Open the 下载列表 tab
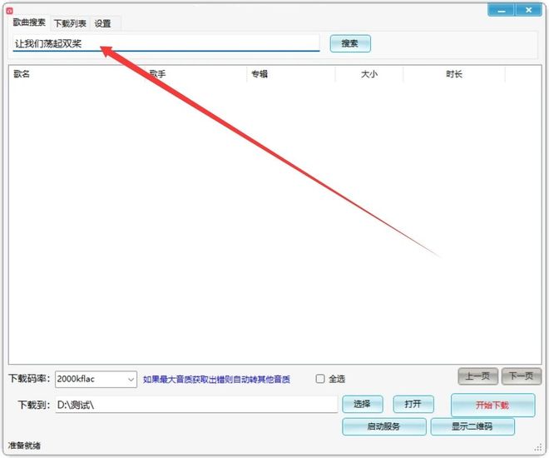The image size is (549, 458). pos(70,23)
